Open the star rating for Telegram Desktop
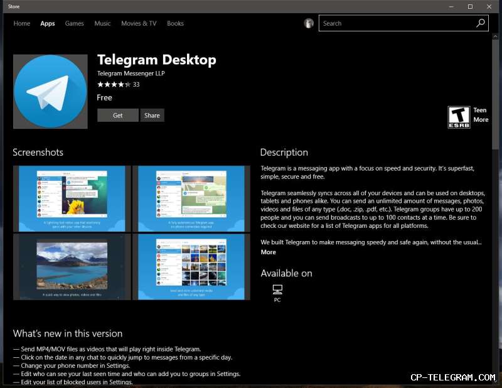Image resolution: width=502 pixels, height=388 pixels. point(113,84)
